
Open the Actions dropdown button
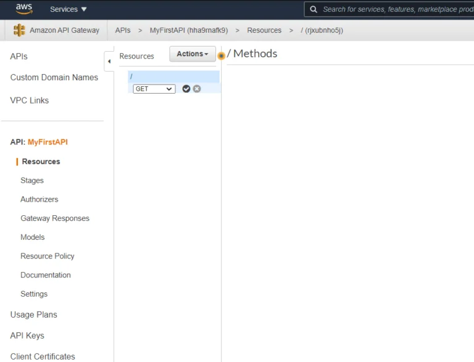[193, 54]
